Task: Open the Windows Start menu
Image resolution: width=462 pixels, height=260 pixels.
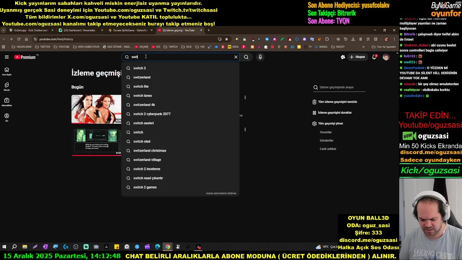Action: (x=4, y=247)
